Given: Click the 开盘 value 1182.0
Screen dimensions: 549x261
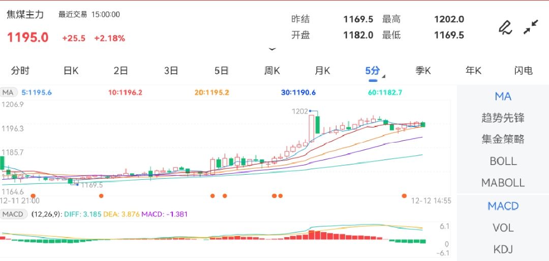Looking at the screenshot, I should 358,35.
